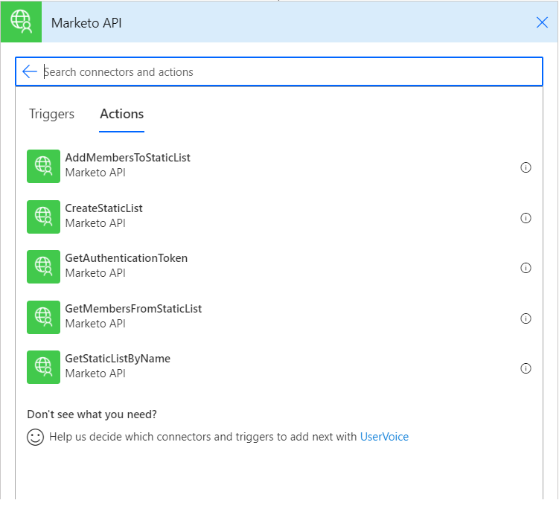Viewport: 559px width, 506px height.
Task: Show info for AddMembersToStaticList
Action: point(526,167)
